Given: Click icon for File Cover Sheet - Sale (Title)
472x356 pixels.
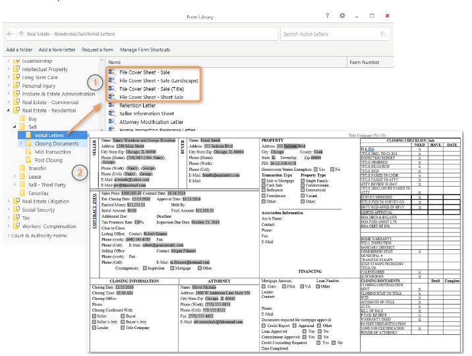Looking at the screenshot, I should pos(112,88).
